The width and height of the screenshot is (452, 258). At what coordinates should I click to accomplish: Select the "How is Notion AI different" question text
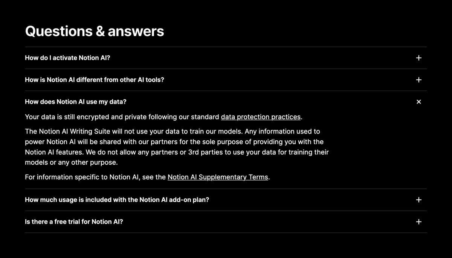94,80
